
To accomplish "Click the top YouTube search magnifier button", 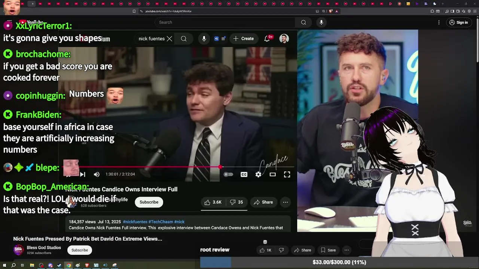I will 303,22.
